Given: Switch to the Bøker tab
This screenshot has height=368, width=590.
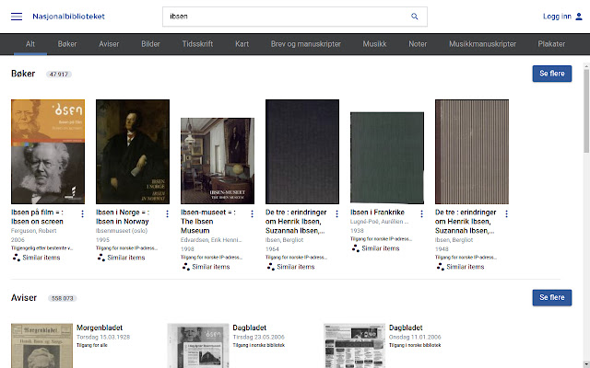Looking at the screenshot, I should click(67, 44).
